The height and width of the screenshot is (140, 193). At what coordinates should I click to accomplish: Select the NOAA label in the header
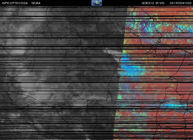tap(36, 3)
